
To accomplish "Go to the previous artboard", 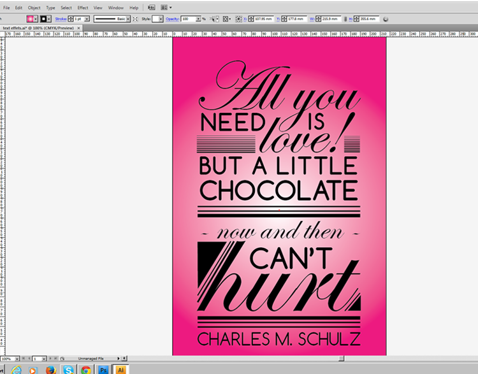I will click(29, 359).
